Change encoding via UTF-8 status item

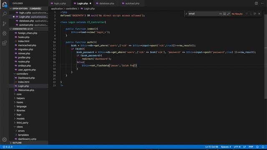click(x=237, y=147)
